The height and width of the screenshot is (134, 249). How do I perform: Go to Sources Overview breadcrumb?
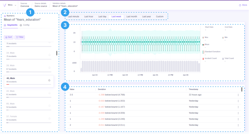coord(25,6)
